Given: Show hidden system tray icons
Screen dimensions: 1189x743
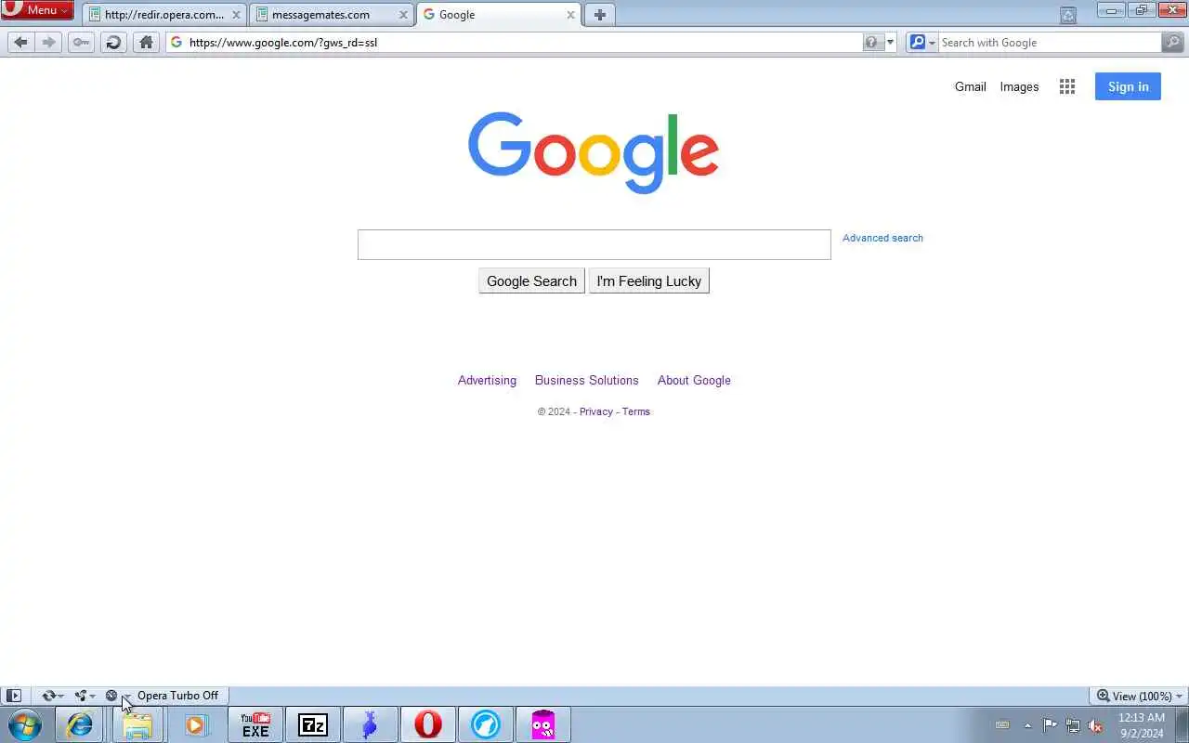Looking at the screenshot, I should [x=1027, y=725].
